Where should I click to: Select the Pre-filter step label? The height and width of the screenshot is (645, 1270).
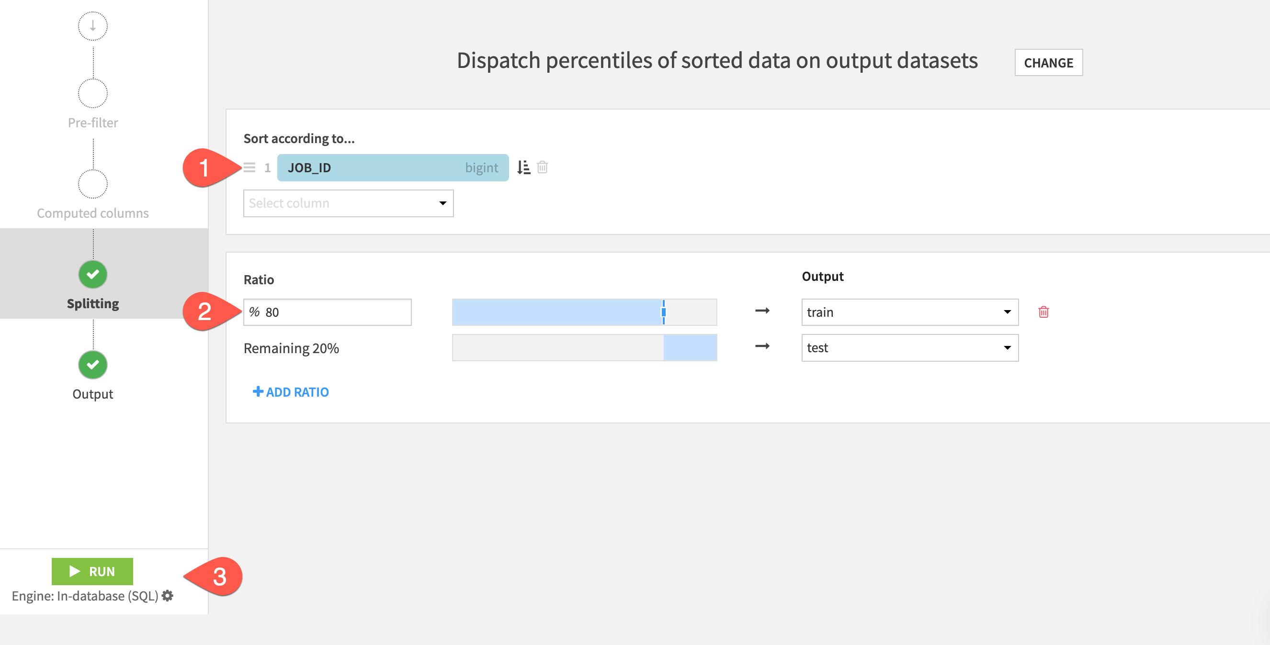[93, 122]
